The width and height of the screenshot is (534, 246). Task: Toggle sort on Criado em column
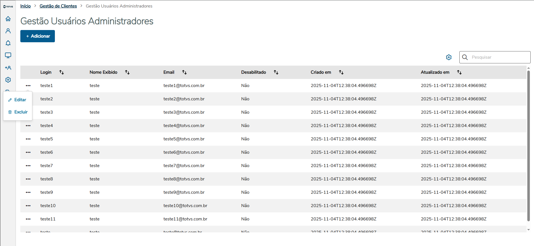(x=341, y=72)
